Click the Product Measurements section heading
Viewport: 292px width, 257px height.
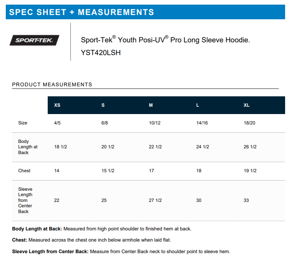pyautogui.click(x=52, y=84)
